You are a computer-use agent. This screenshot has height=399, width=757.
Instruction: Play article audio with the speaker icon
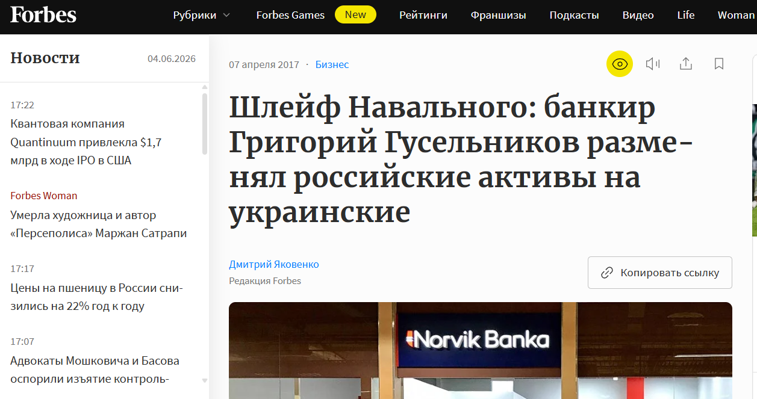pyautogui.click(x=653, y=64)
